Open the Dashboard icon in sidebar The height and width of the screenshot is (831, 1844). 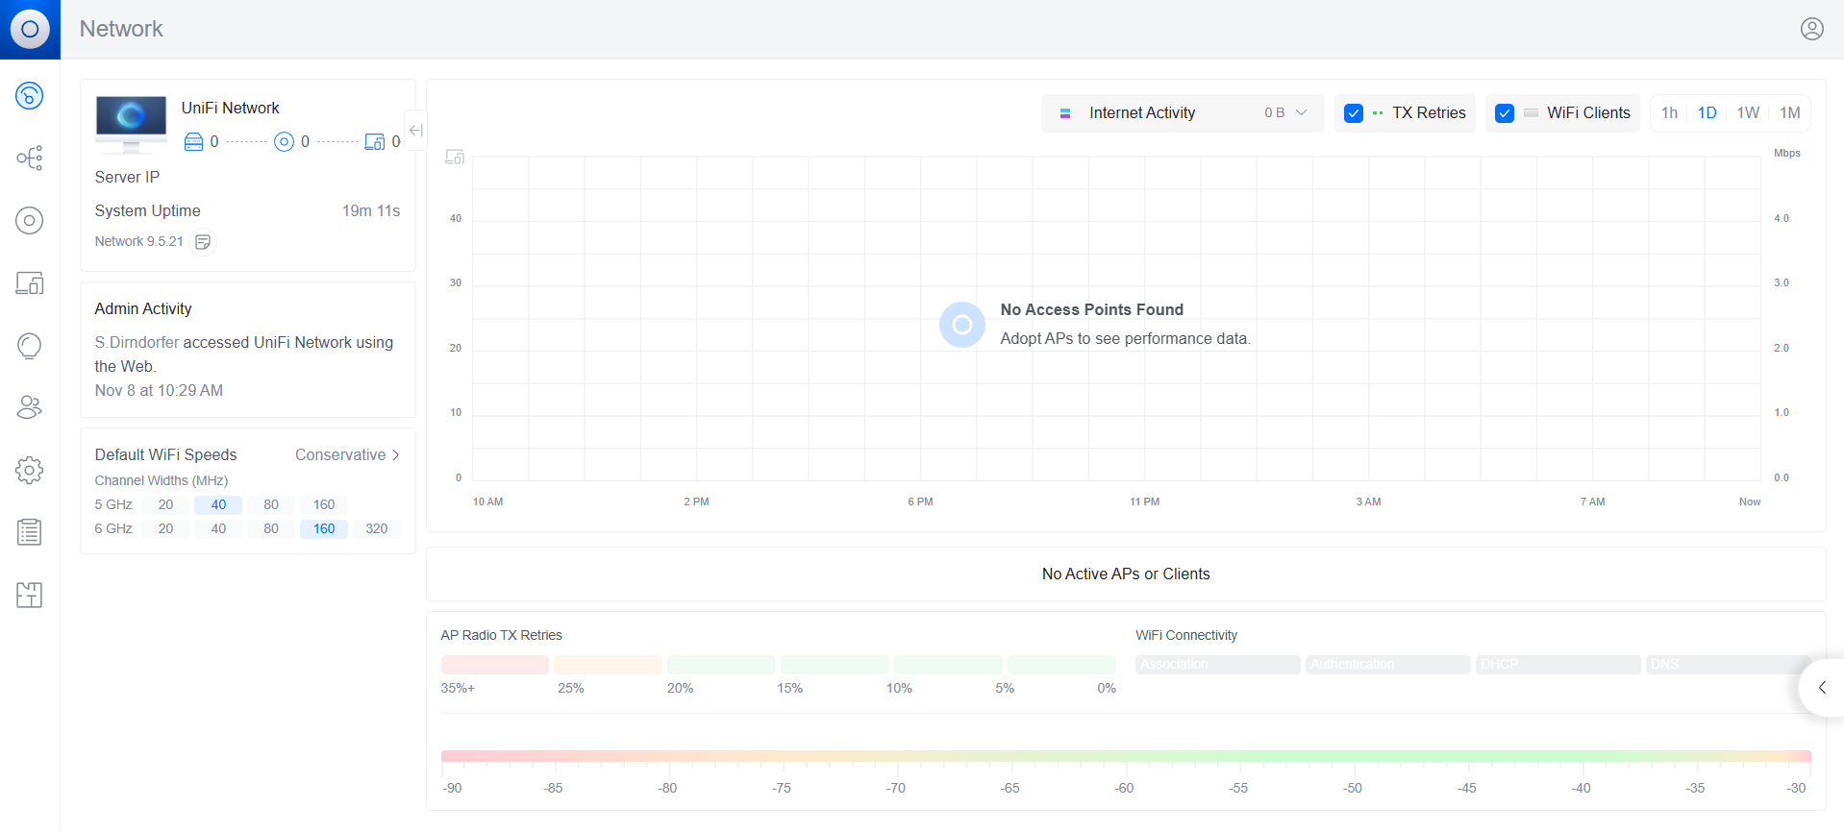[x=30, y=96]
